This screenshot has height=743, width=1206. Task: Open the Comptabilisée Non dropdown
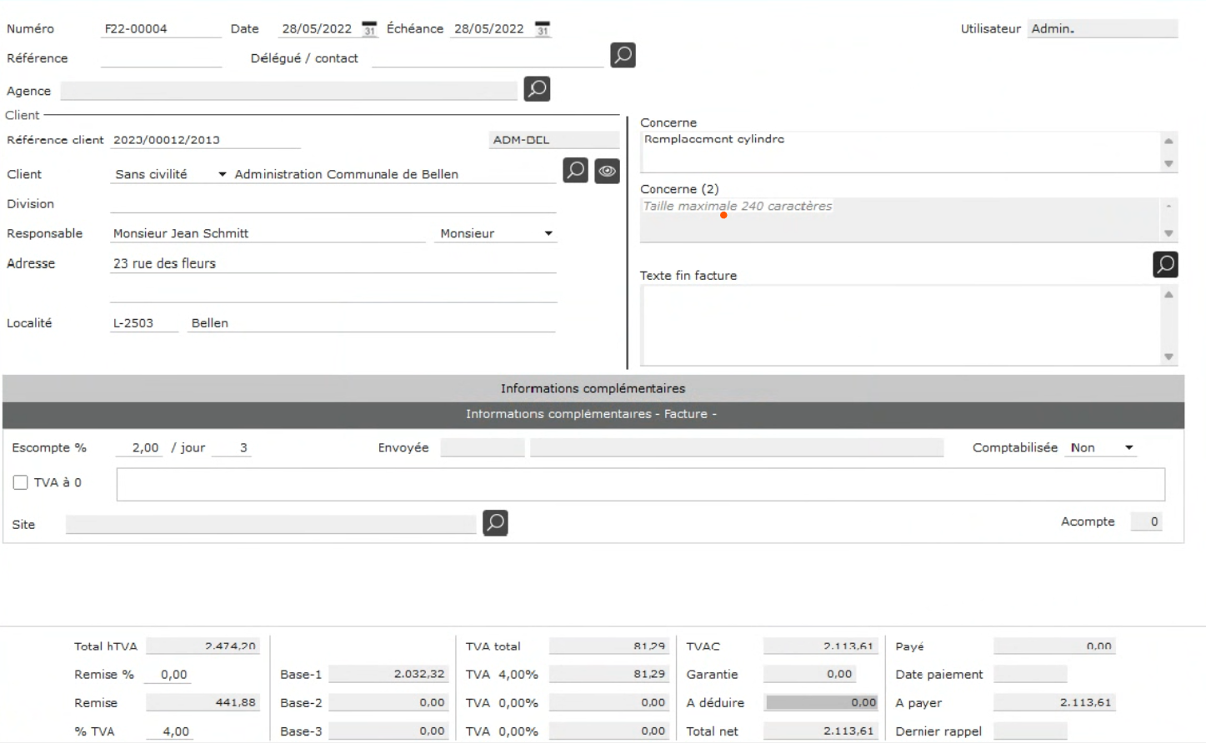[1128, 448]
